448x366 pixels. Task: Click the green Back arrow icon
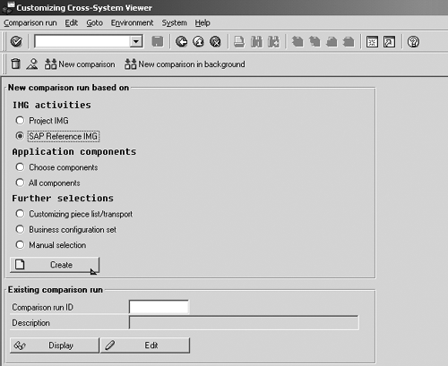coord(181,42)
